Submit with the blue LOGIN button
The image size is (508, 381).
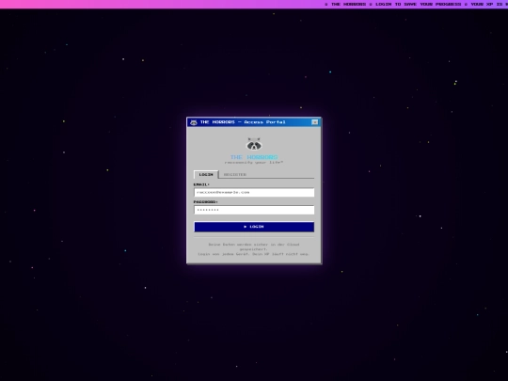[x=254, y=227]
